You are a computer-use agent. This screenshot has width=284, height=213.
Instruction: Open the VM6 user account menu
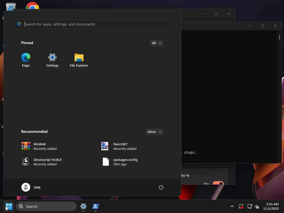click(x=31, y=187)
